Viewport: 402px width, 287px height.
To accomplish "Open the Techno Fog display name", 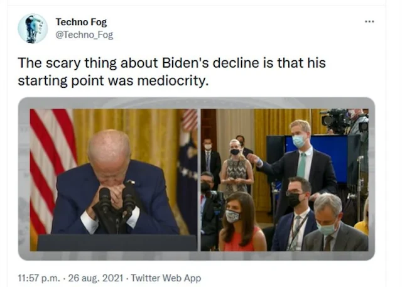I will click(x=81, y=22).
